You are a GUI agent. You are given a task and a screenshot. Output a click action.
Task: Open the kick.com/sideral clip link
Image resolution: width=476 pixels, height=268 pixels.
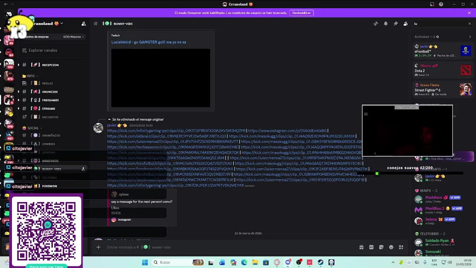167,136
